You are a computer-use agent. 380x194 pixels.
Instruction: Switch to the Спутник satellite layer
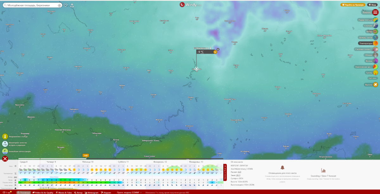(375, 26)
